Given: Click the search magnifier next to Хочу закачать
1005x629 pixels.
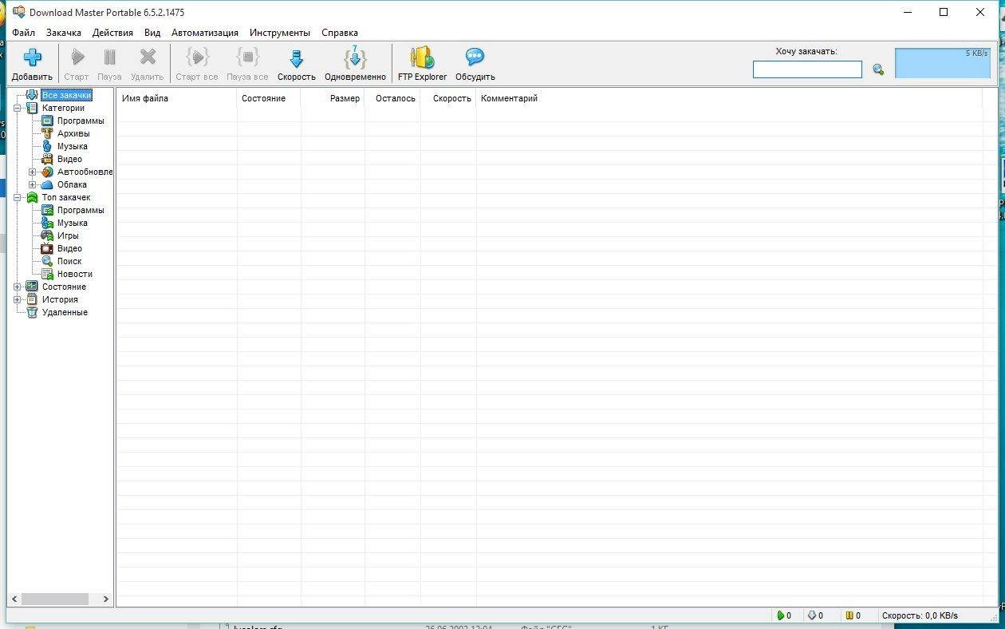Looking at the screenshot, I should click(878, 69).
